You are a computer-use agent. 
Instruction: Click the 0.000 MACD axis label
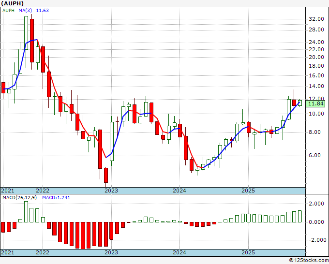316,222
